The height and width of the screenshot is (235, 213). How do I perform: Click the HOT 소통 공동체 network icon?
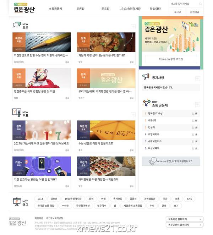(147, 103)
